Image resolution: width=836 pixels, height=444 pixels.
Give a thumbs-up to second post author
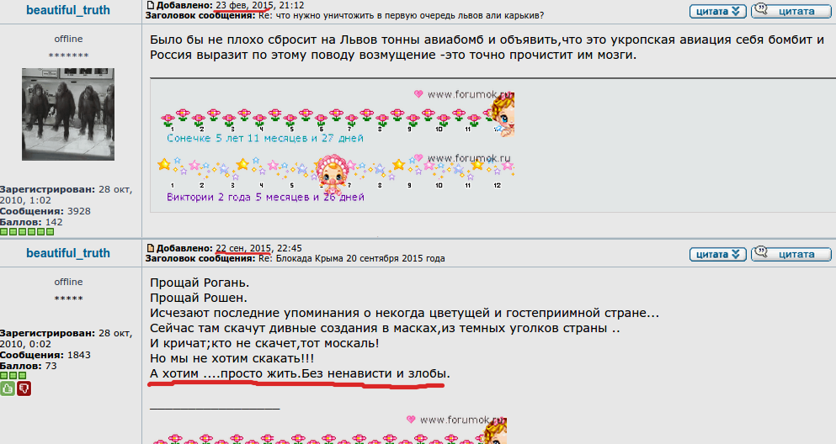8,388
